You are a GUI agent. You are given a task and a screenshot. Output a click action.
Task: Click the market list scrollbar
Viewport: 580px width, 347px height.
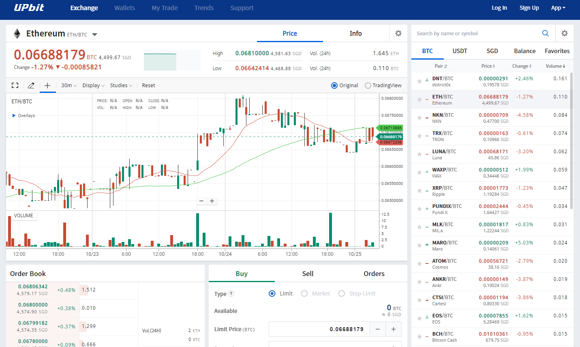click(571, 141)
